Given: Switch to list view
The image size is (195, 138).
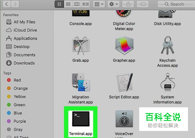Looking at the screenshot, I should pos(68,4).
